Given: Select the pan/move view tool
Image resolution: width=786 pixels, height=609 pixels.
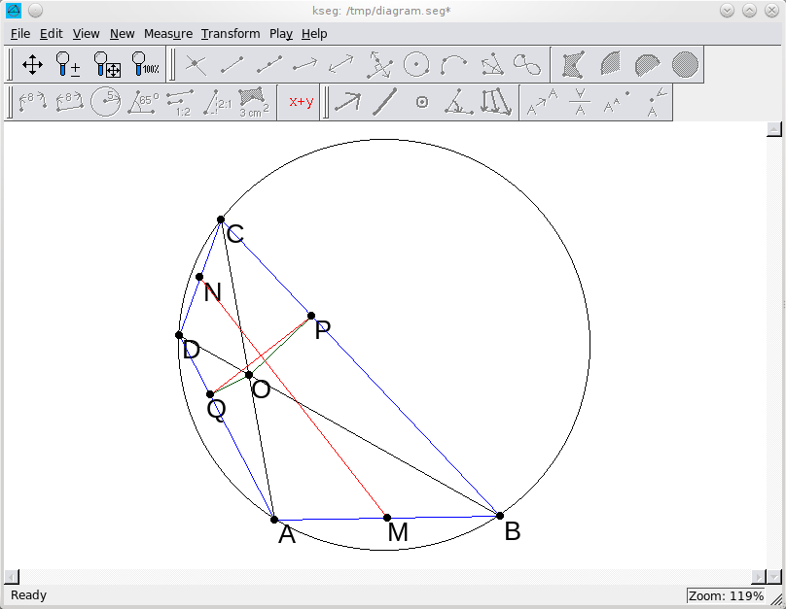Looking at the screenshot, I should click(x=32, y=65).
